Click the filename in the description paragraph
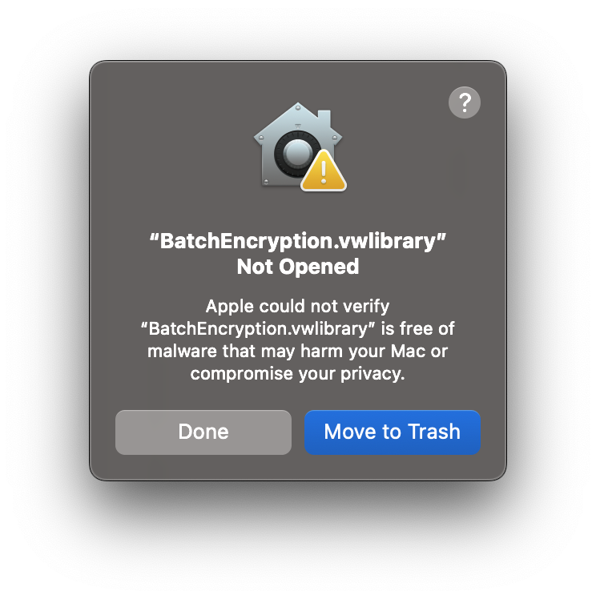596x599 pixels. (257, 328)
